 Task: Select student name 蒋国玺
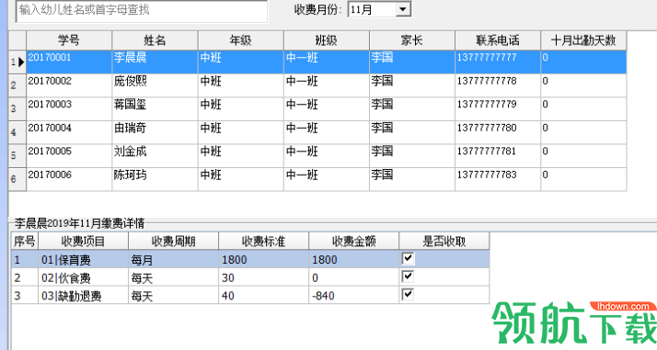(x=155, y=109)
